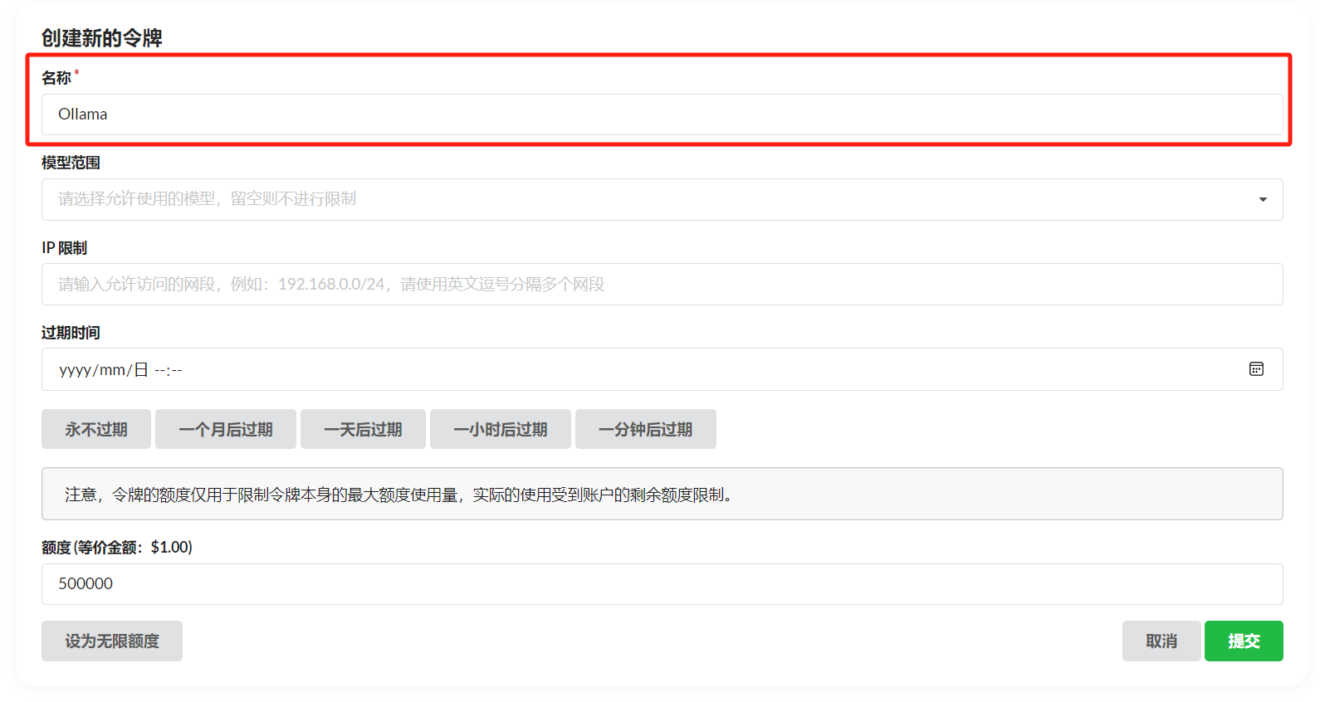Click the 过期时间 field label
This screenshot has height=702, width=1325.
tap(71, 333)
